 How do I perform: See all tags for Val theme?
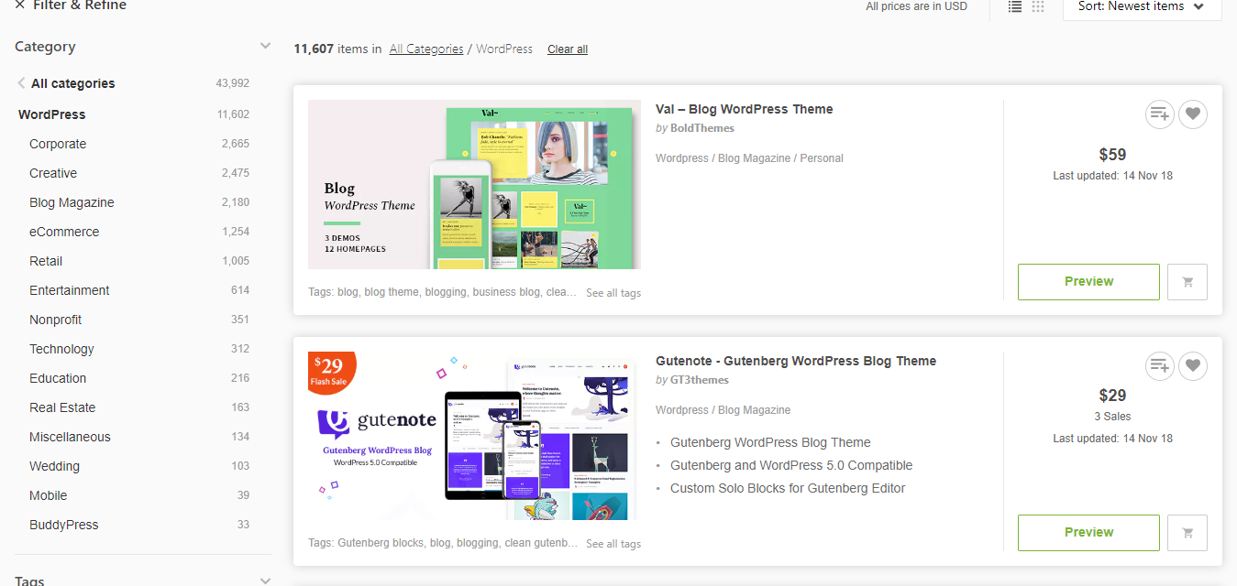click(x=613, y=293)
